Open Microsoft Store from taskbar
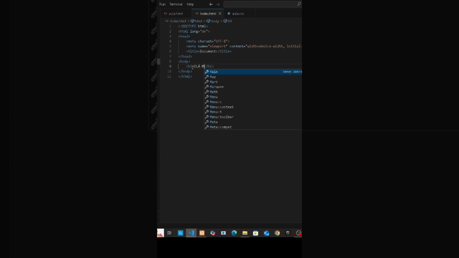The image size is (459, 258). 256,233
